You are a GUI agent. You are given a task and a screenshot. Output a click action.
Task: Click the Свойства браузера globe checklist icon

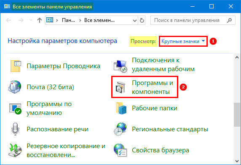(121, 150)
